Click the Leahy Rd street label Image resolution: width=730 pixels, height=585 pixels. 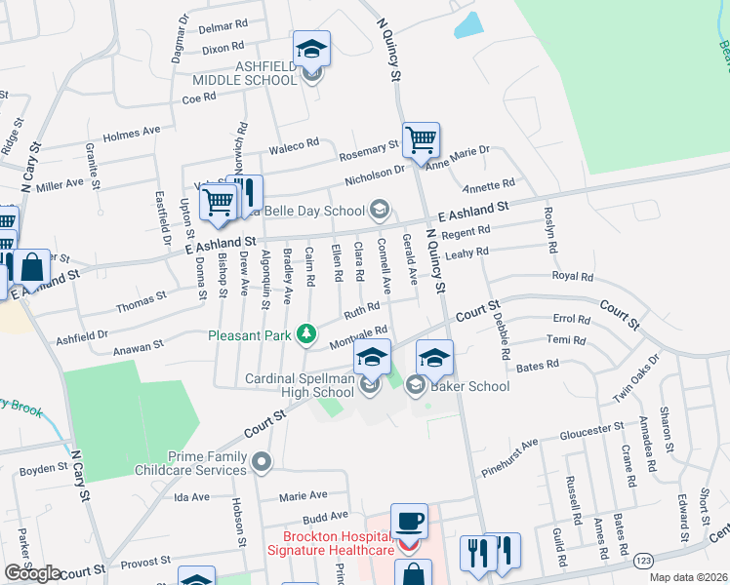click(466, 253)
